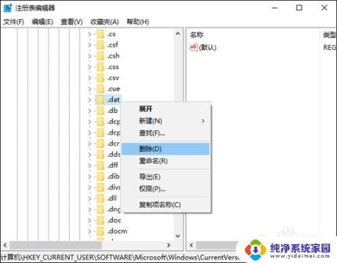Click the folder icon of .doc key
This screenshot has height=263, width=337.
tap(100, 221)
